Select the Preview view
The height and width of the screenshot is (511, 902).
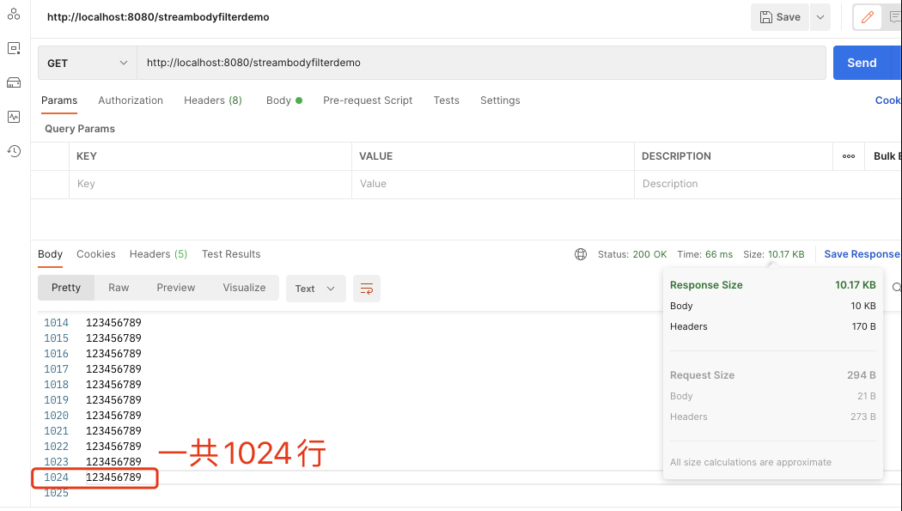(x=176, y=288)
